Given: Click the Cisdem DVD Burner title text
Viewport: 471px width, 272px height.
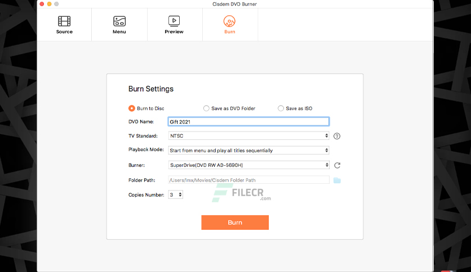Looking at the screenshot, I should tap(234, 4).
